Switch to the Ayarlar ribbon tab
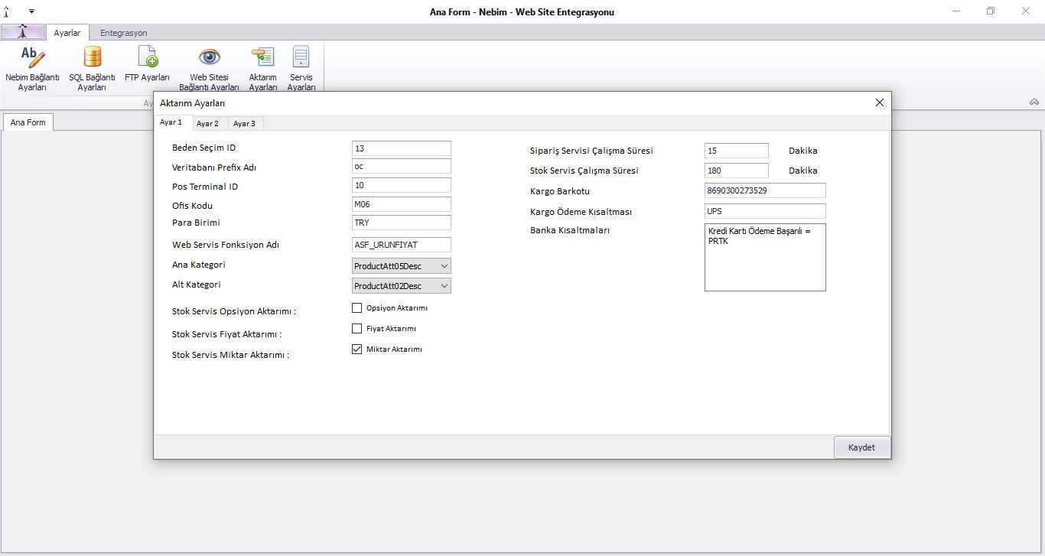 pyautogui.click(x=67, y=33)
